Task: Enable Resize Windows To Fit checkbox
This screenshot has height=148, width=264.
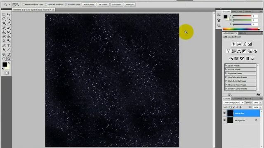Action: coord(24,5)
